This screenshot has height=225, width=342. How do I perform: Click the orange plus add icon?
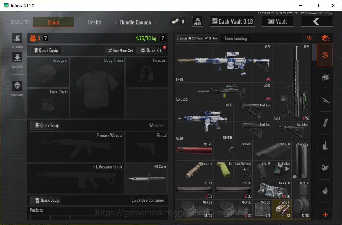tap(325, 215)
